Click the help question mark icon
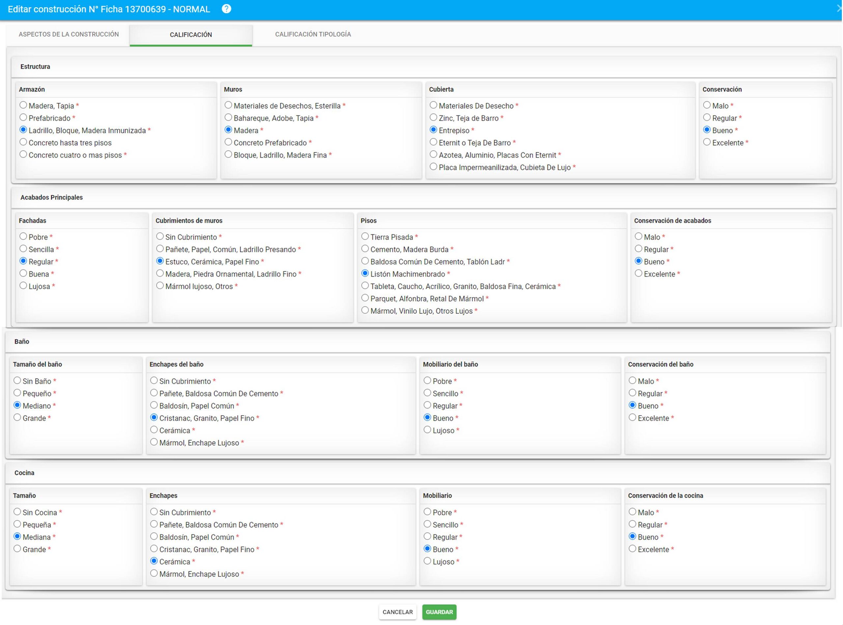This screenshot has width=843, height=625. [x=226, y=9]
